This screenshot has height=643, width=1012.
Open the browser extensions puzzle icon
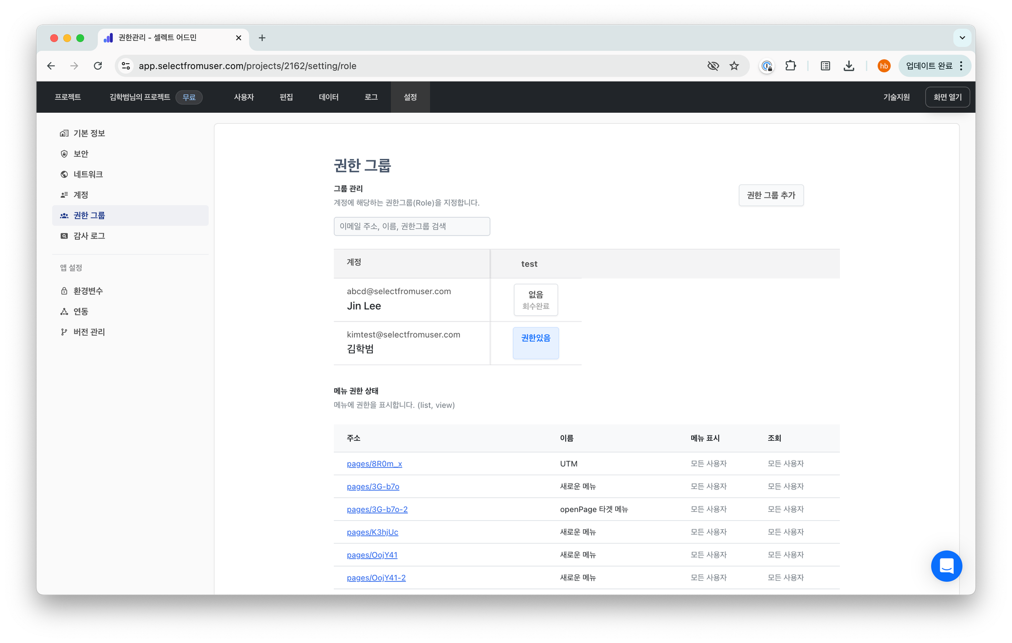pos(790,66)
